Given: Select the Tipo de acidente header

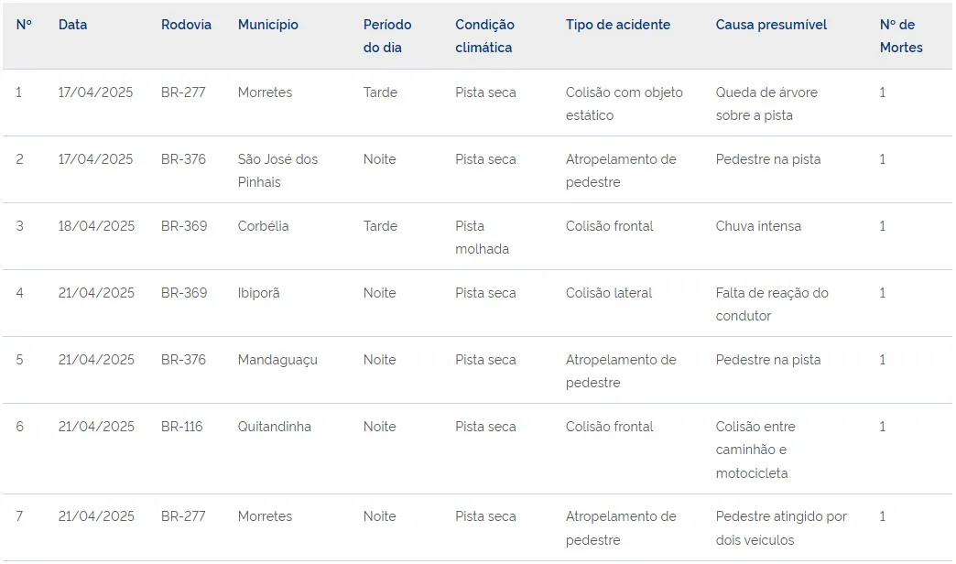Looking at the screenshot, I should (x=617, y=25).
